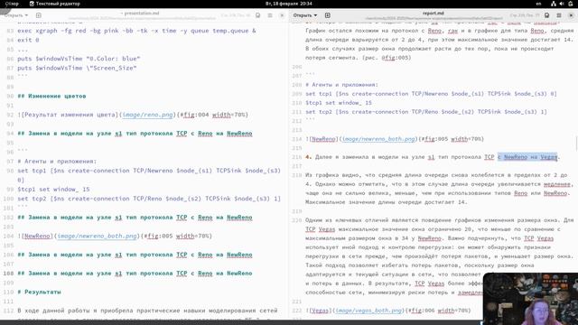Click 'Одним из ключевых отличий' paragraph
This screenshot has width=578, height=325.
pos(440,256)
